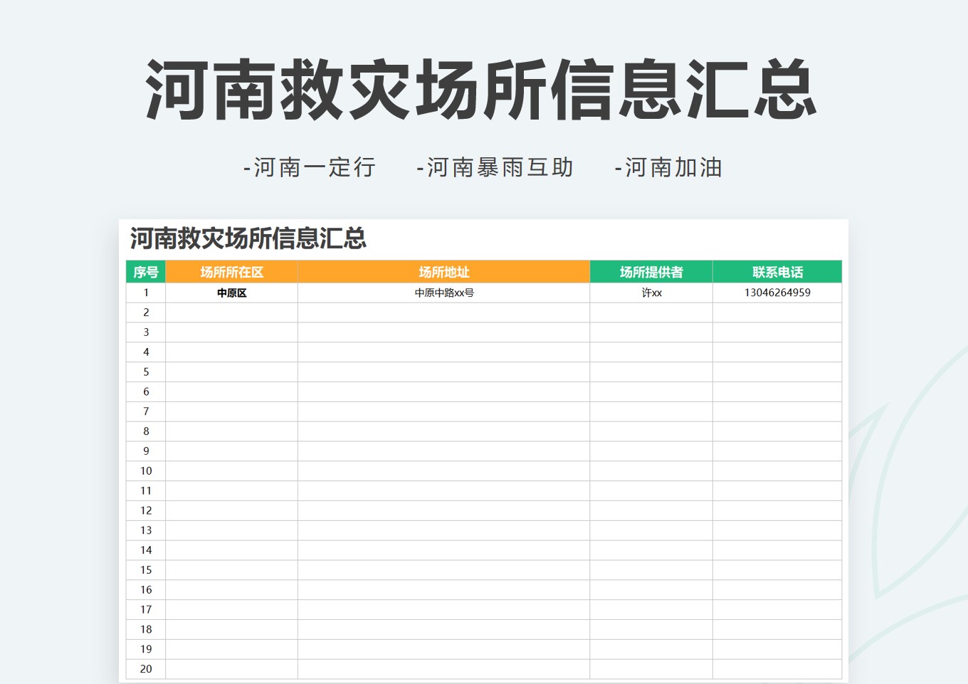Image resolution: width=968 pixels, height=684 pixels.
Task: Select row number 15
Action: click(145, 569)
